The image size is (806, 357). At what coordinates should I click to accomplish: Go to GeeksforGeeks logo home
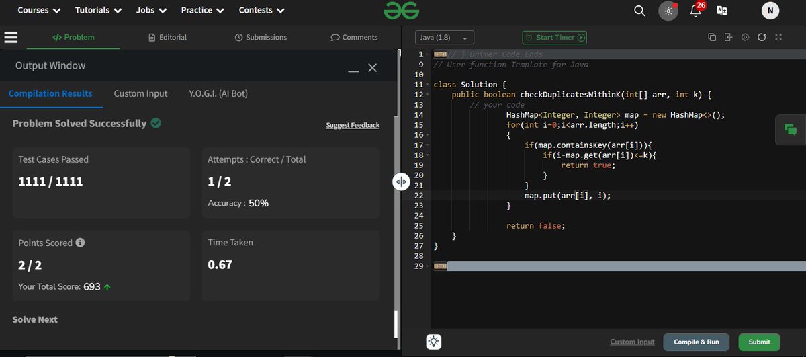[402, 10]
